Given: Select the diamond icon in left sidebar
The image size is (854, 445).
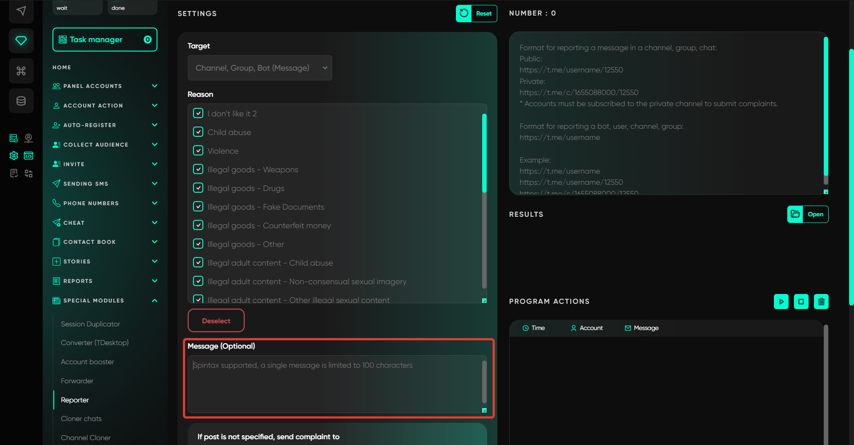Looking at the screenshot, I should tap(21, 41).
